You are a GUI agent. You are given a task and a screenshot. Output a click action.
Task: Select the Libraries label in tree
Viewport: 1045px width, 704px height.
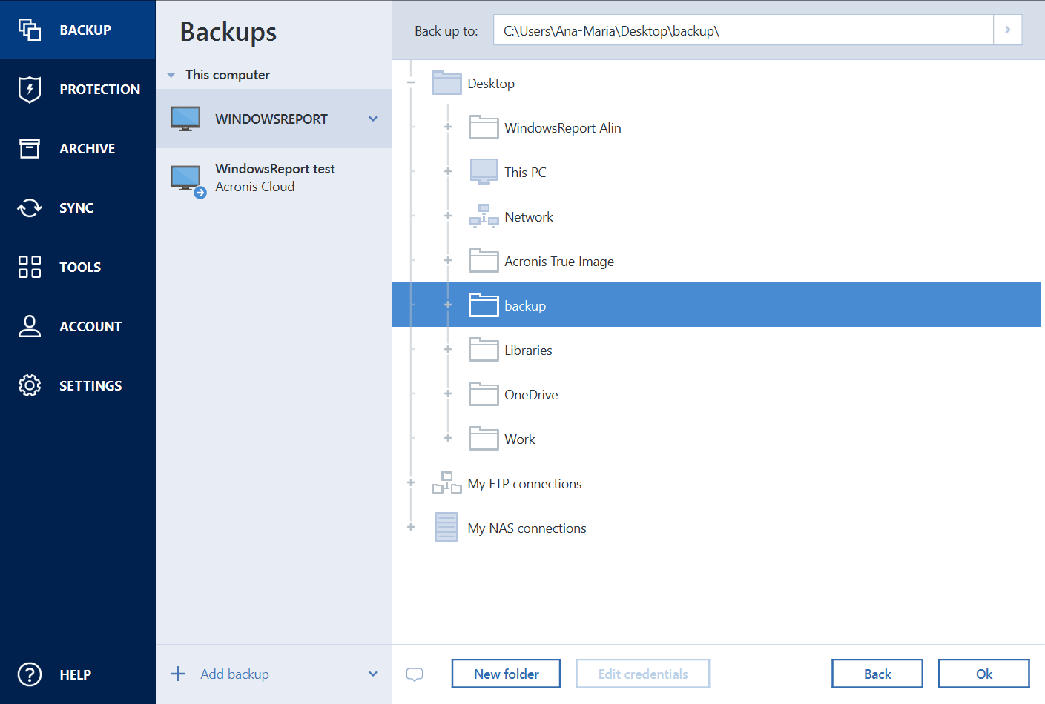[528, 351]
